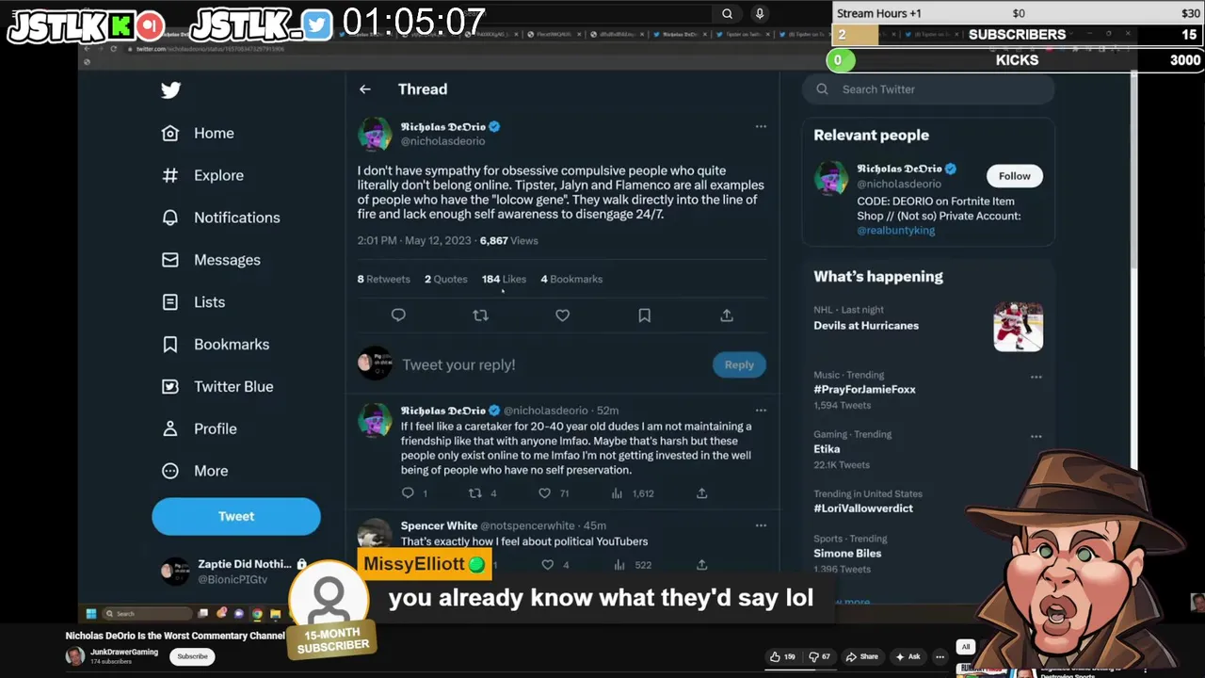Click the Messages envelope icon
The image size is (1205, 678).
(x=170, y=260)
